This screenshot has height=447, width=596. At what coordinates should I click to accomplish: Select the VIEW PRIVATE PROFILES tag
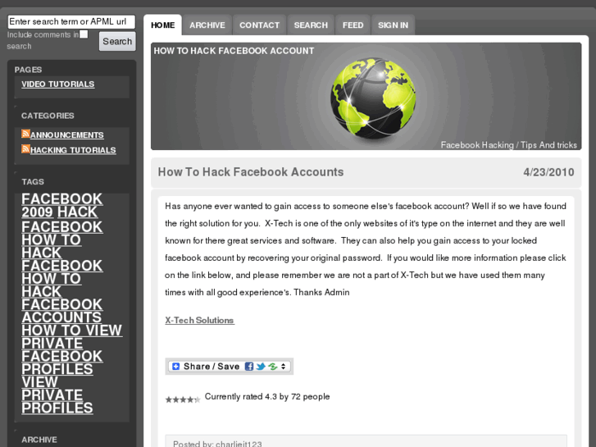[57, 395]
